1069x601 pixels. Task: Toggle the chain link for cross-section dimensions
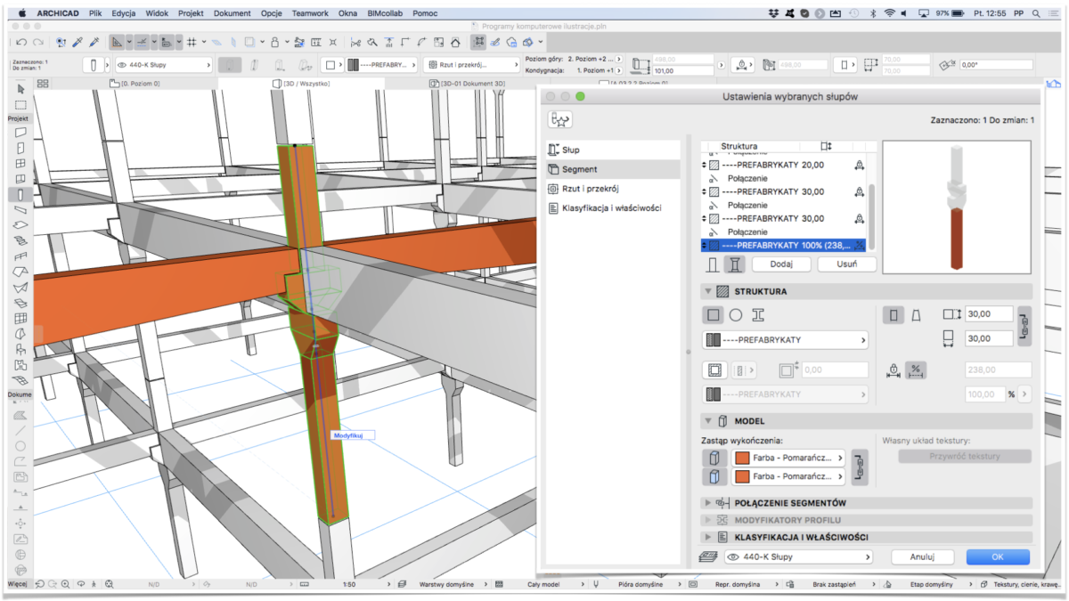[1024, 325]
